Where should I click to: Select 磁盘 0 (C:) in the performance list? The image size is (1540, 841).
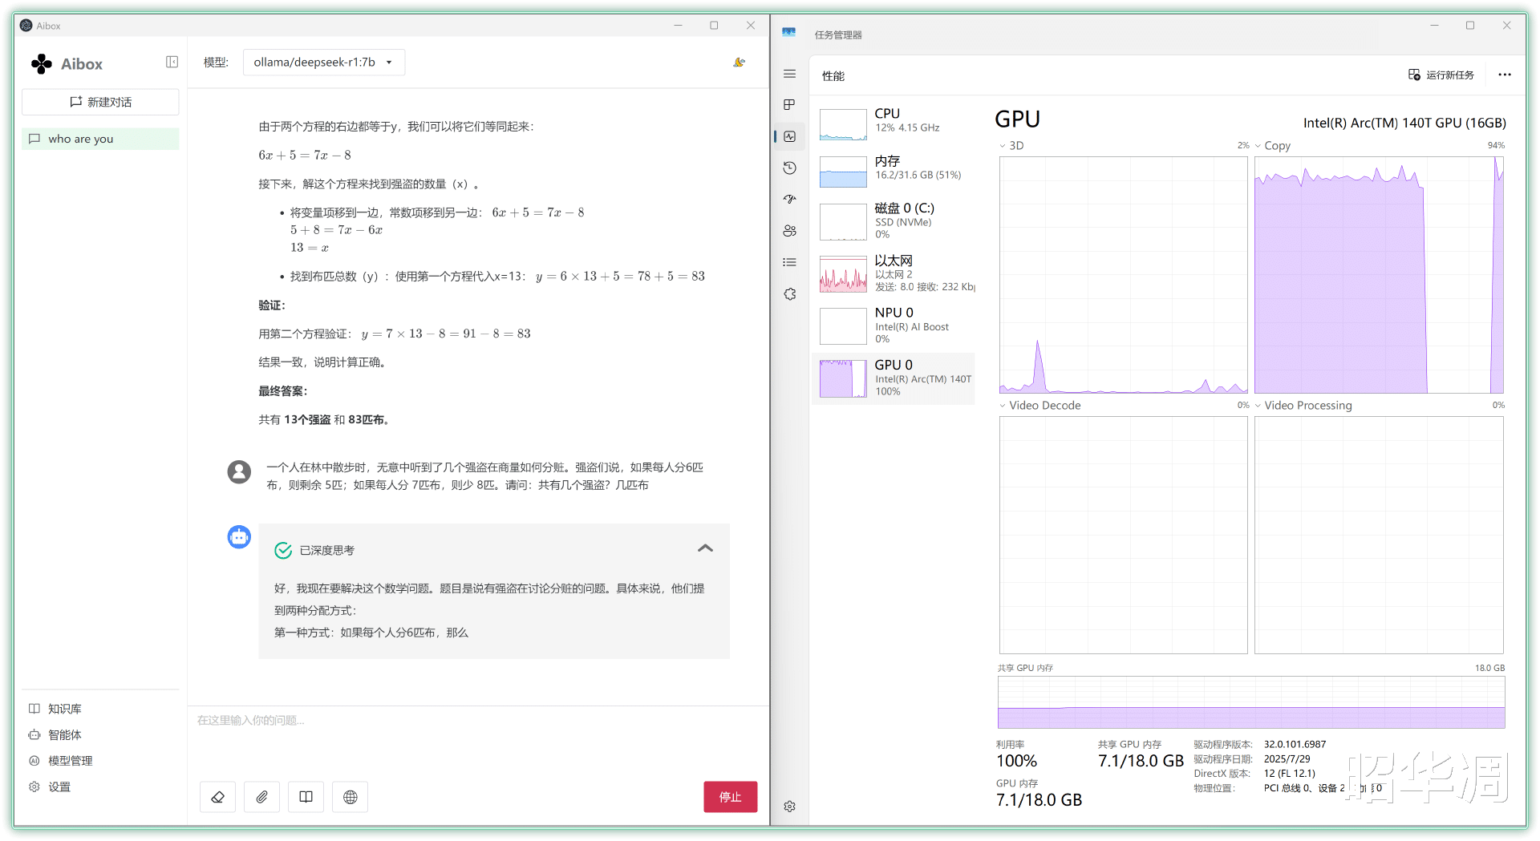tap(895, 221)
